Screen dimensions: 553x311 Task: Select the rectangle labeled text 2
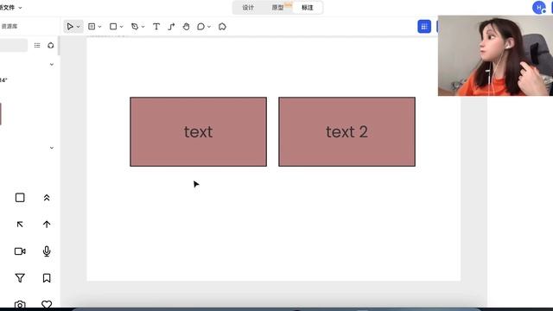pyautogui.click(x=347, y=132)
